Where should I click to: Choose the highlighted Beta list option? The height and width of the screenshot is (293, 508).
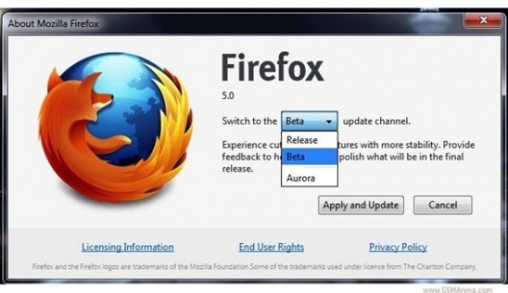[309, 157]
